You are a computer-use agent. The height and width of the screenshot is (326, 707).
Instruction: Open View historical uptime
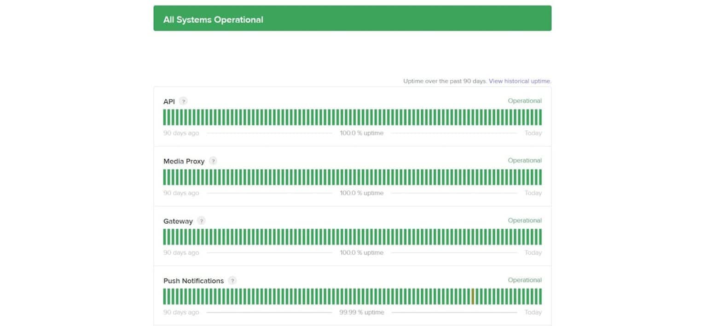519,81
